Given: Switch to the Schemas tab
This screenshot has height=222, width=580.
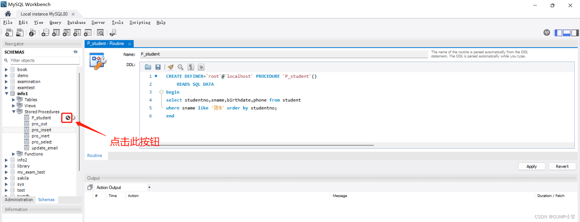Looking at the screenshot, I should pyautogui.click(x=46, y=200).
